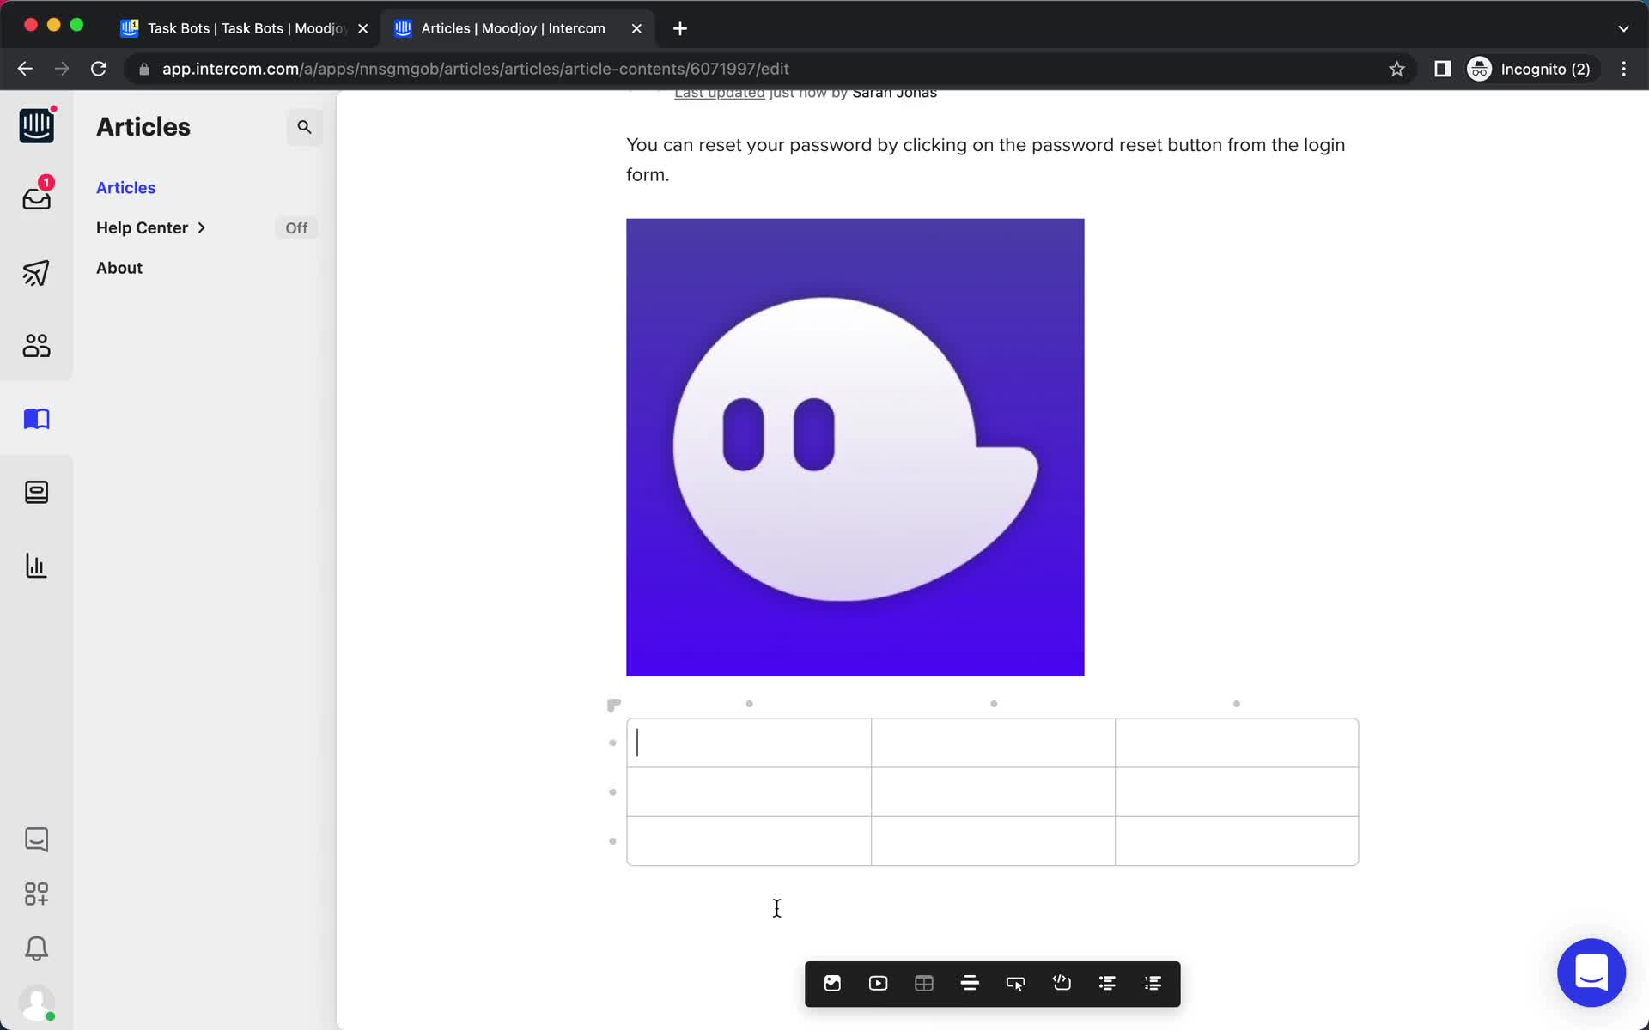Image resolution: width=1649 pixels, height=1030 pixels.
Task: Click the third column handle dot
Action: pos(1237,704)
